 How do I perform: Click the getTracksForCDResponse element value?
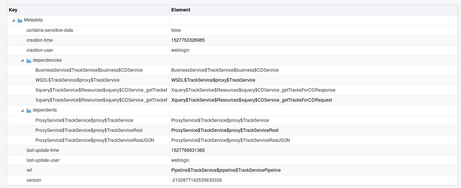pos(253,90)
